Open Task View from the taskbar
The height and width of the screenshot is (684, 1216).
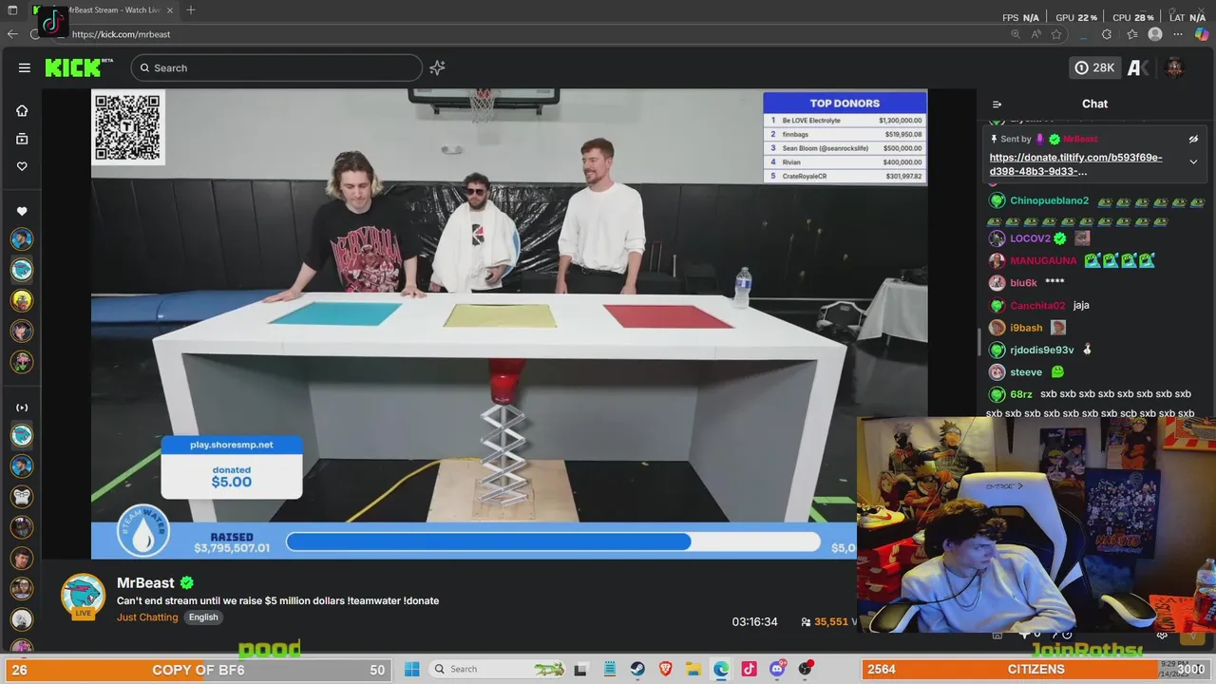[x=580, y=669]
